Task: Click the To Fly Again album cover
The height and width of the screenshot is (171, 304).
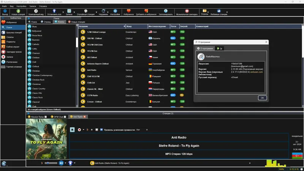Action: [46, 139]
